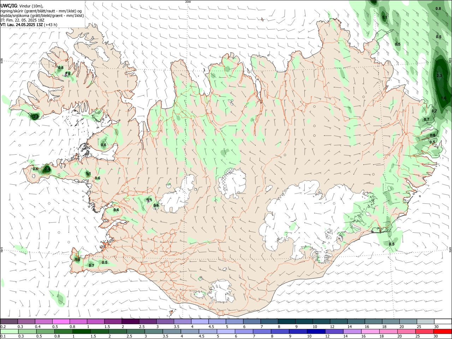Viewport: 452px width, 339px height.
Task: Click the '0.4' label in the top legend row
Action: pos(37,327)
